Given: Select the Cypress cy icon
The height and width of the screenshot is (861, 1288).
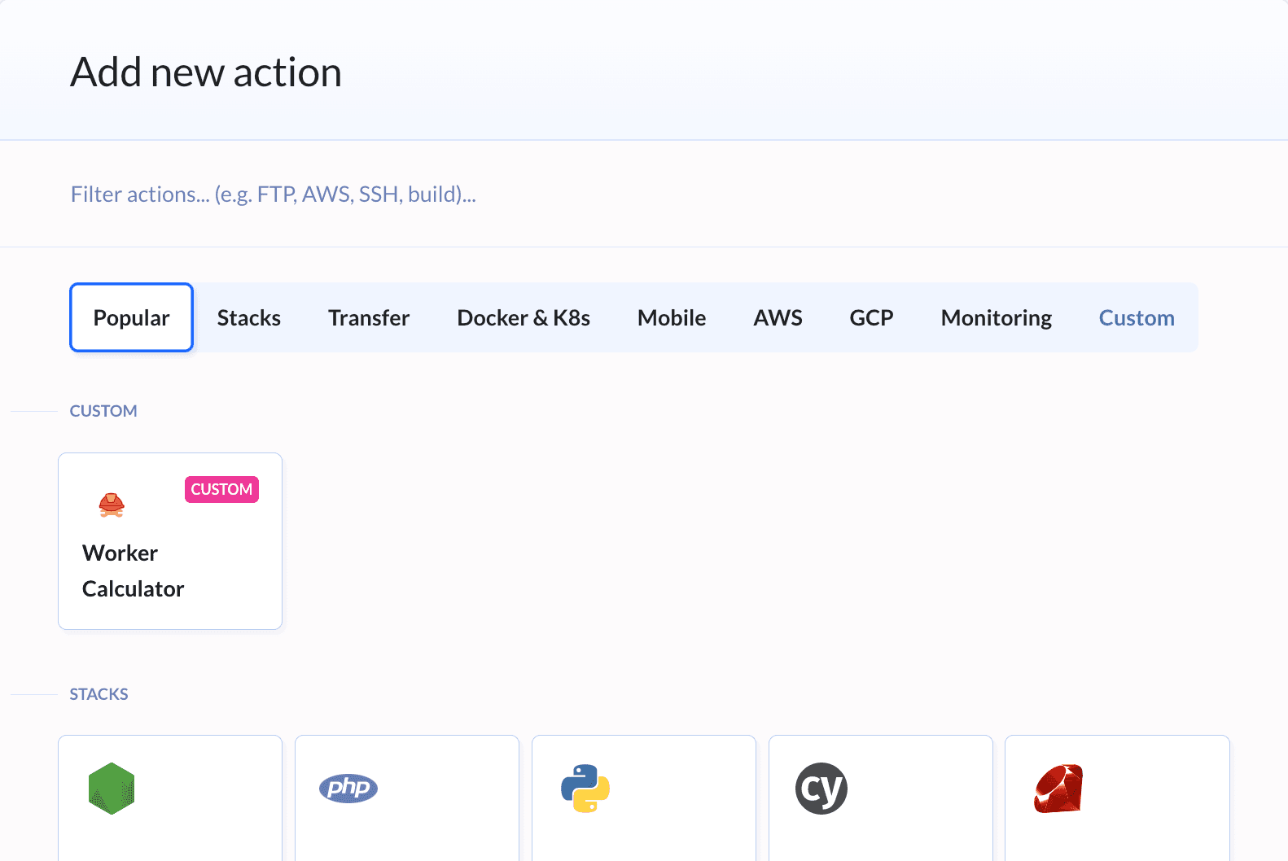Looking at the screenshot, I should pyautogui.click(x=821, y=789).
